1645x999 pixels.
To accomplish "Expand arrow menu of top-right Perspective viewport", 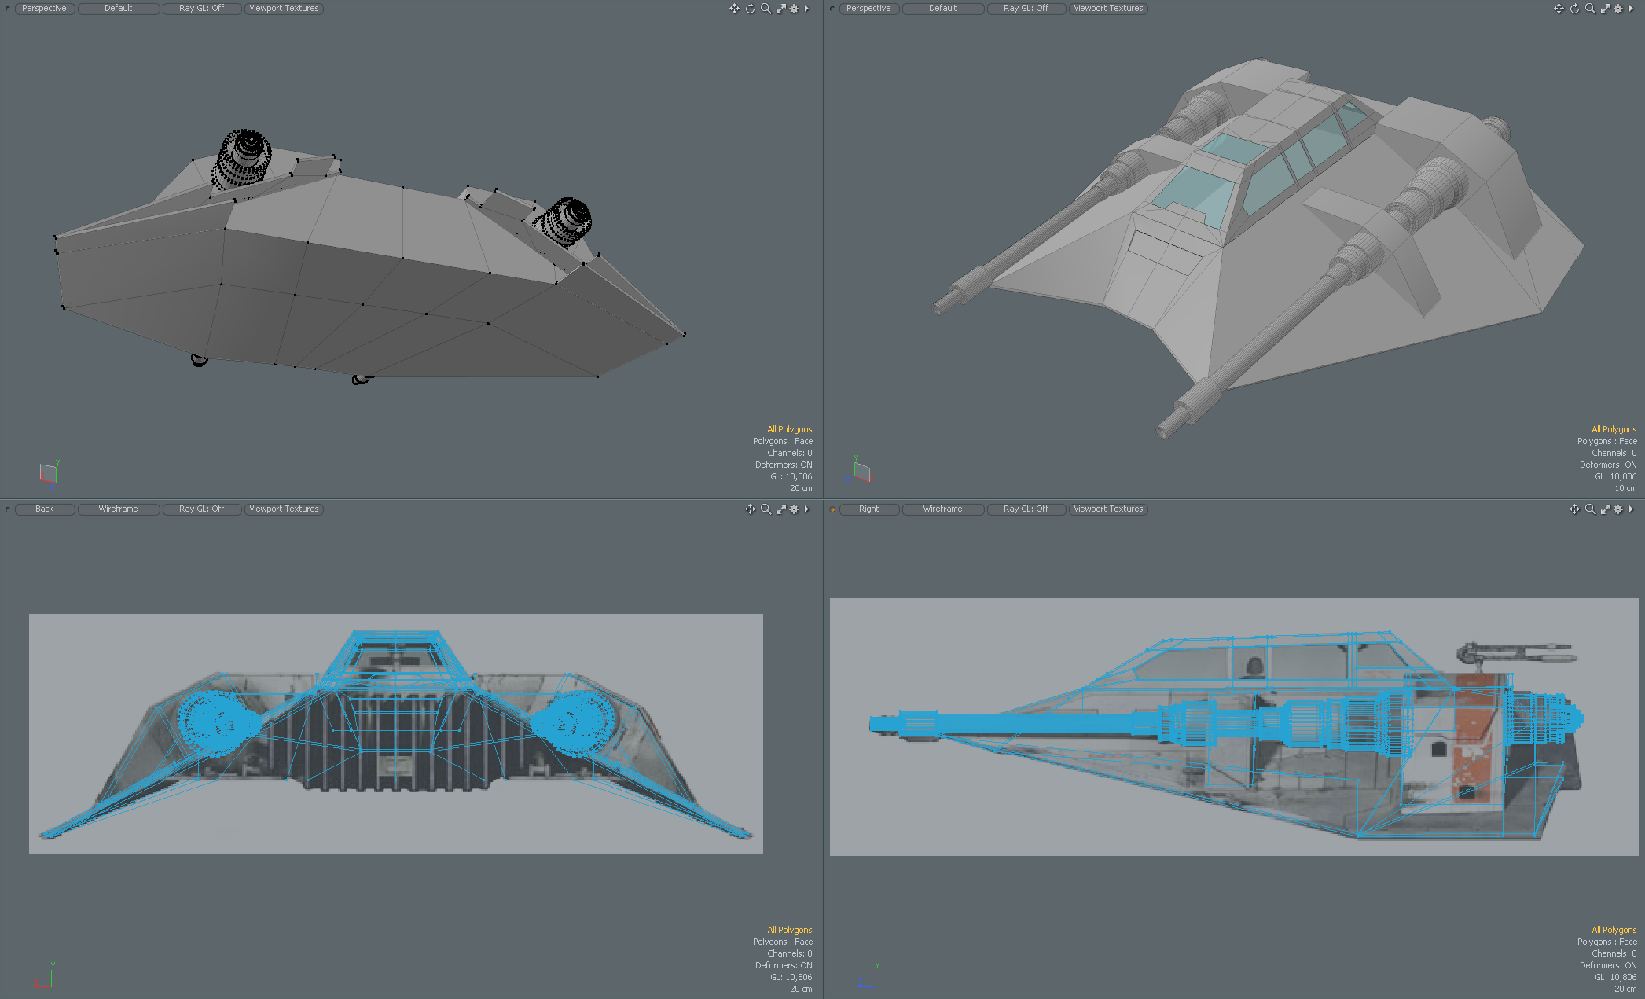I will pyautogui.click(x=1631, y=9).
